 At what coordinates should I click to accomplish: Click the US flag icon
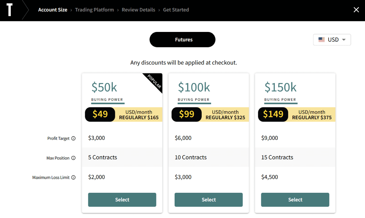point(322,40)
